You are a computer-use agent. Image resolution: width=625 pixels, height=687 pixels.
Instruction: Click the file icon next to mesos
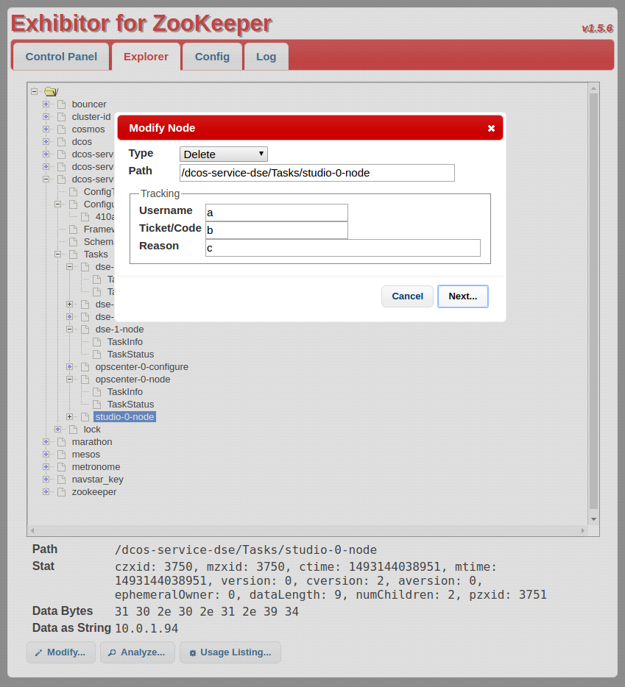tap(61, 455)
